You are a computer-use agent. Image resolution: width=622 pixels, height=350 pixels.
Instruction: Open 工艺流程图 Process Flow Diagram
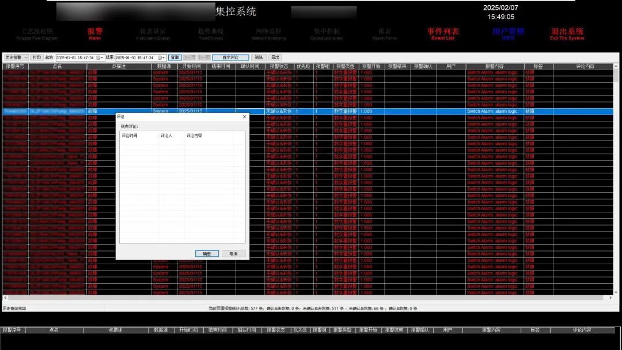tap(37, 33)
